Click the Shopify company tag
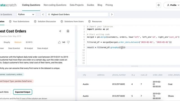 [x=7, y=42]
